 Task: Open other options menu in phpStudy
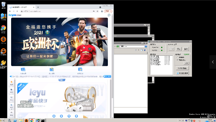[x=182, y=73]
